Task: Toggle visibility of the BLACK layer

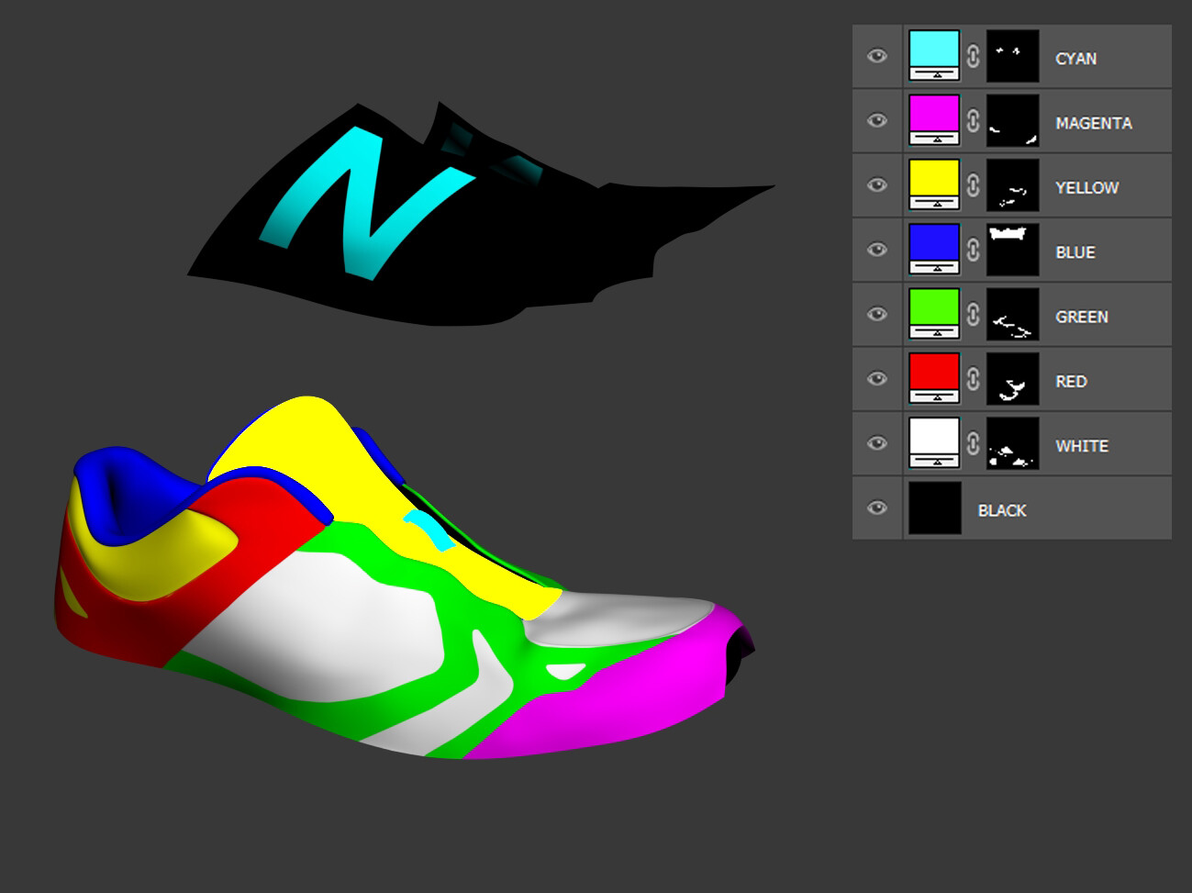Action: [x=877, y=508]
